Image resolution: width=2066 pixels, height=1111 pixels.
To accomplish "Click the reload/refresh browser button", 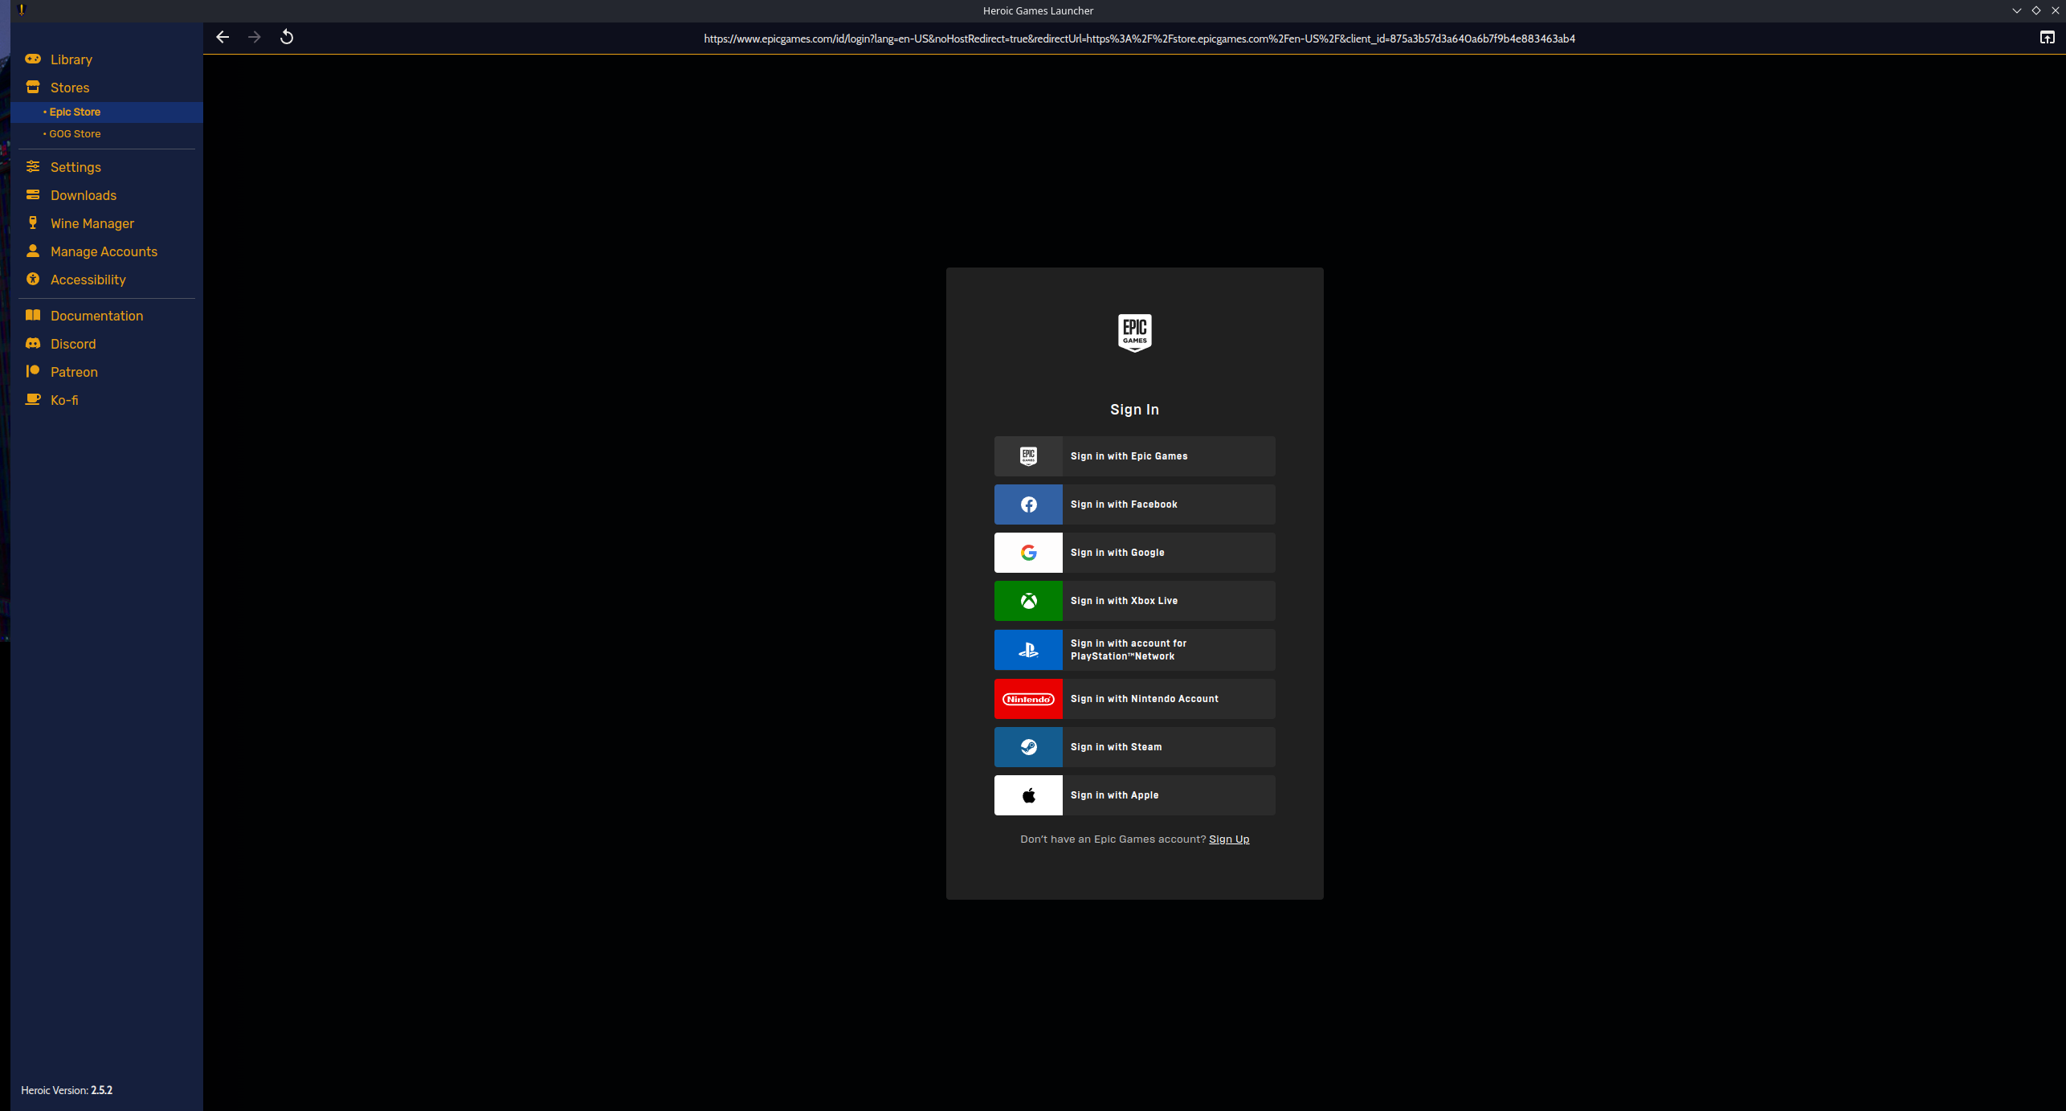I will [287, 37].
